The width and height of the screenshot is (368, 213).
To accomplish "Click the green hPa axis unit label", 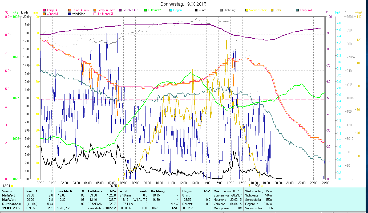I will 15,13.
